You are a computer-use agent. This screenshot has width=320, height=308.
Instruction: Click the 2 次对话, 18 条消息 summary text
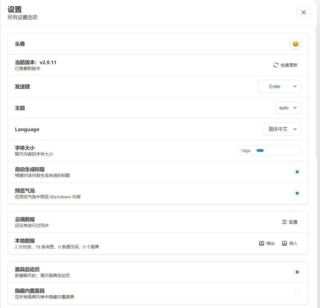pyautogui.click(x=57, y=247)
